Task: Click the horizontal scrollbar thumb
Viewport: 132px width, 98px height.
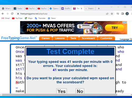Action: pyautogui.click(x=60, y=95)
